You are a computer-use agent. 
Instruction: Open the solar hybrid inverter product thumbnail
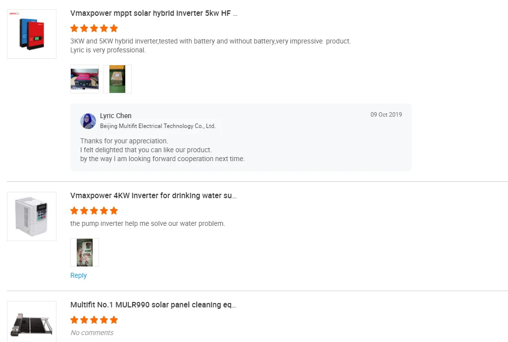coord(32,34)
